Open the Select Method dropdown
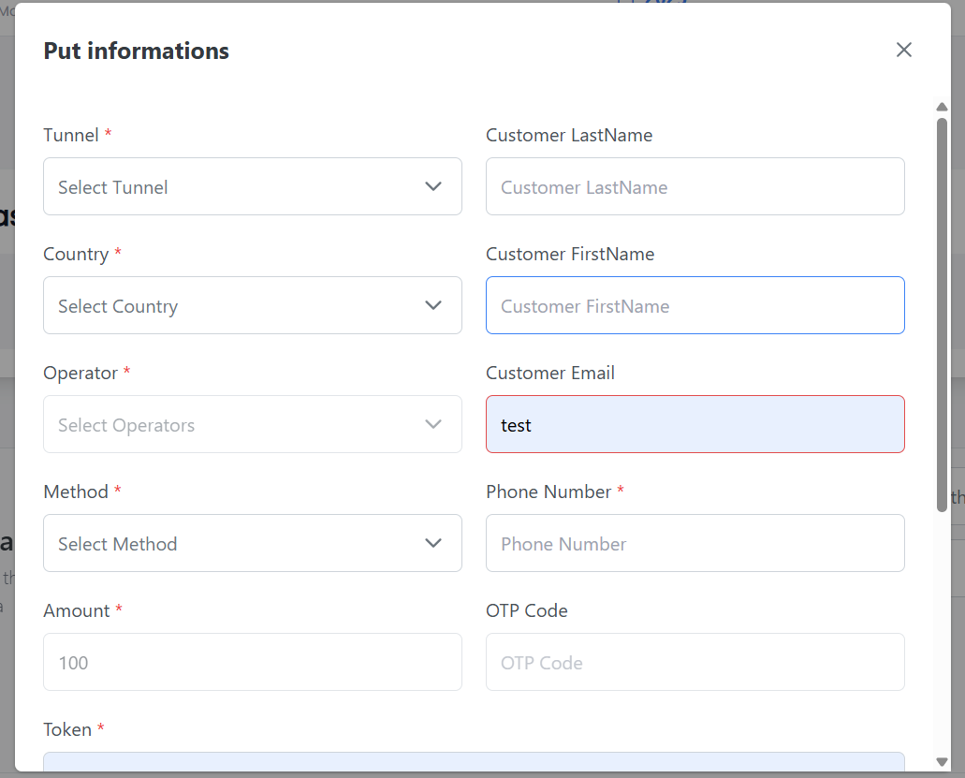 252,543
